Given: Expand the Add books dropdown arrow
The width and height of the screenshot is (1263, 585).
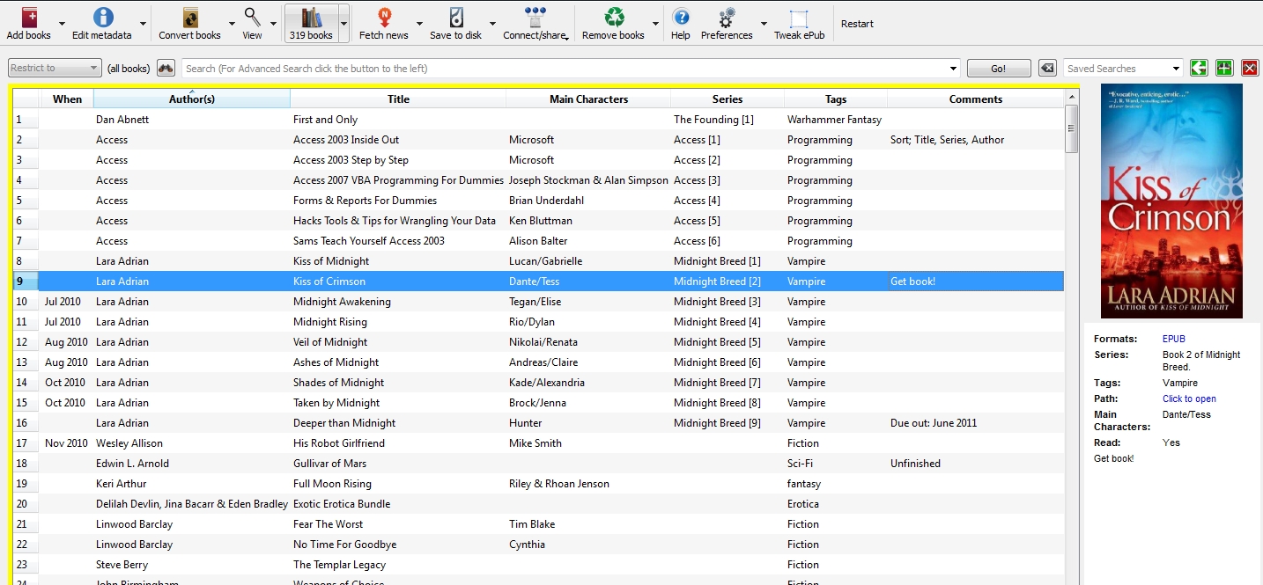Looking at the screenshot, I should coord(62,24).
